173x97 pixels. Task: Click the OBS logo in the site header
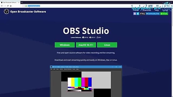(x=6, y=11)
